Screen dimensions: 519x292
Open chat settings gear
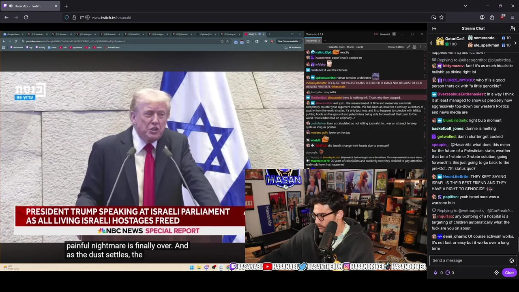click(496, 273)
